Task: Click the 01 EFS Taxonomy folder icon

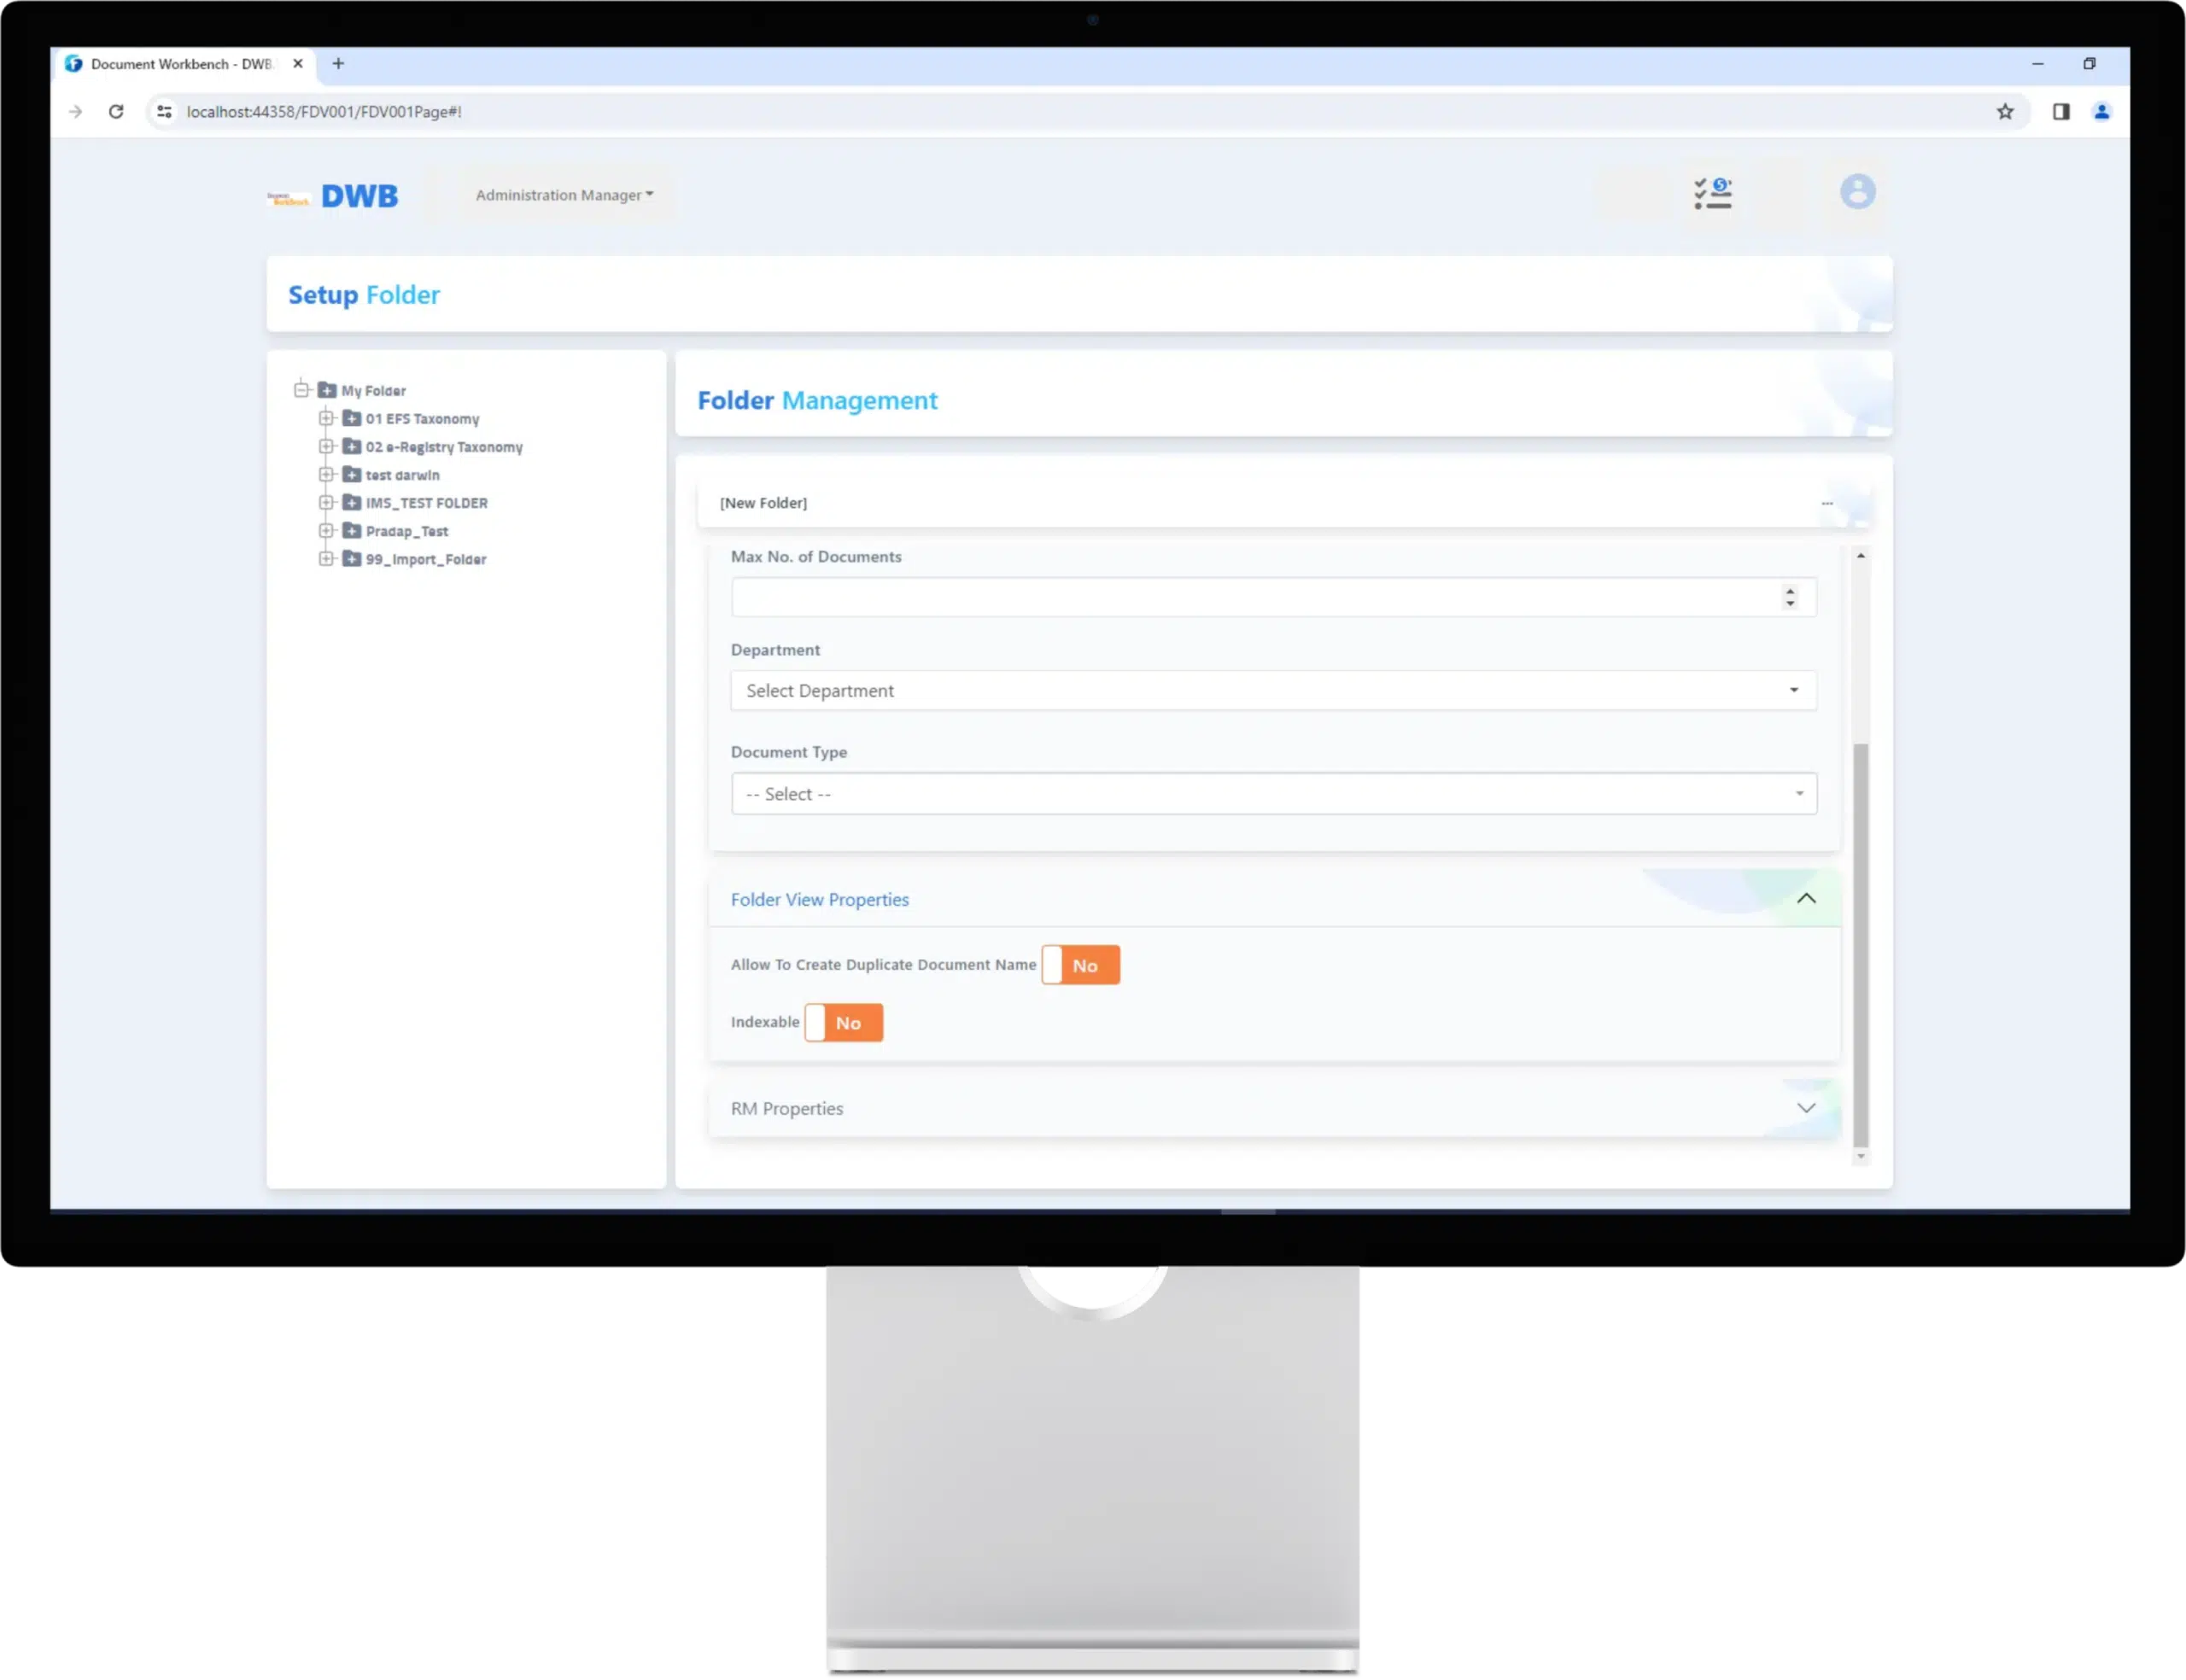Action: tap(352, 418)
